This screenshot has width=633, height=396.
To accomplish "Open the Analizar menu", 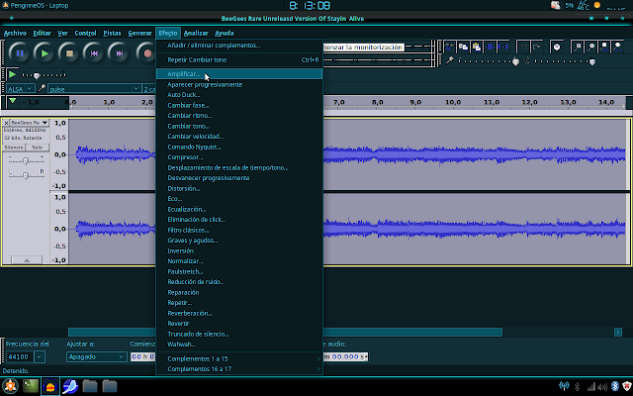I will [x=196, y=33].
